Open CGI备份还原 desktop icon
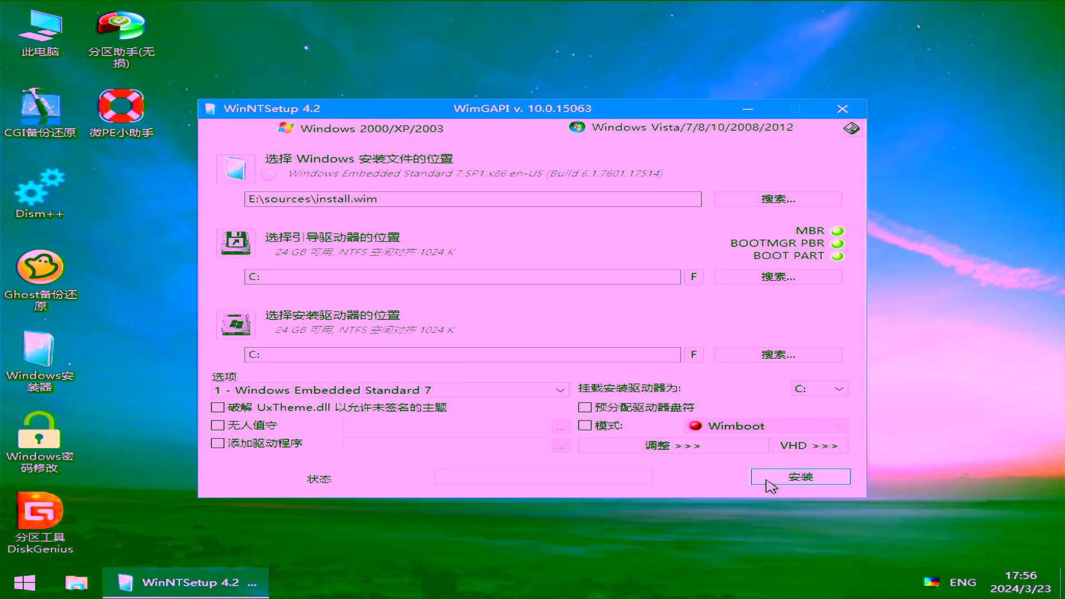The image size is (1065, 599). click(40, 114)
